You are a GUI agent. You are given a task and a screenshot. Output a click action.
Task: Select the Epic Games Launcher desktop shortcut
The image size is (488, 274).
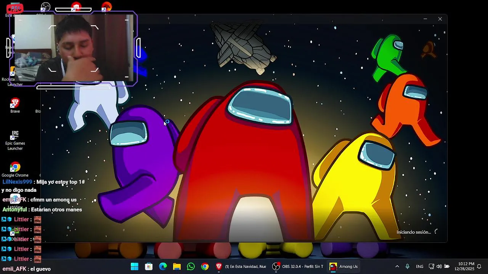(15, 140)
